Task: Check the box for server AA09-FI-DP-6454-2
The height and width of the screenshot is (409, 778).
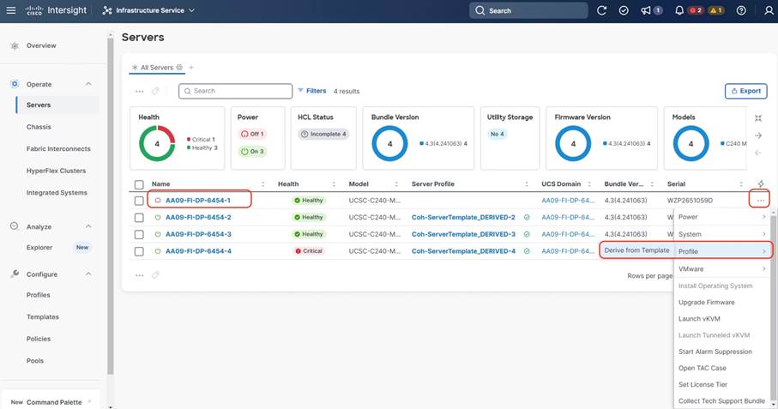Action: click(x=139, y=217)
